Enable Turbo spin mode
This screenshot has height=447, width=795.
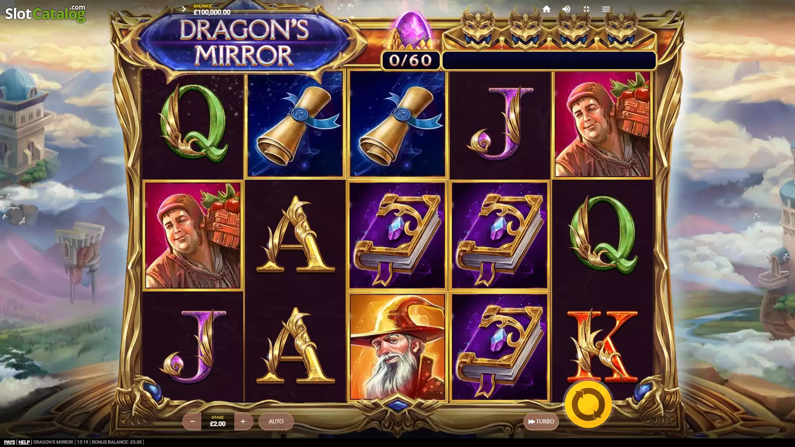541,421
